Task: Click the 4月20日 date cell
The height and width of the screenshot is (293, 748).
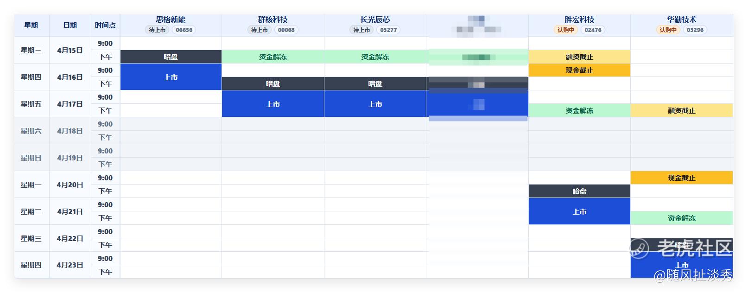Action: [70, 185]
